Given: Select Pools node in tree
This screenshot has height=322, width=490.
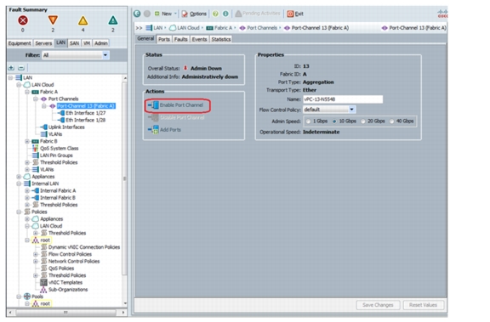Looking at the screenshot, I should pos(37,297).
